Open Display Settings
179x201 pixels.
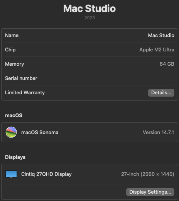(150, 192)
